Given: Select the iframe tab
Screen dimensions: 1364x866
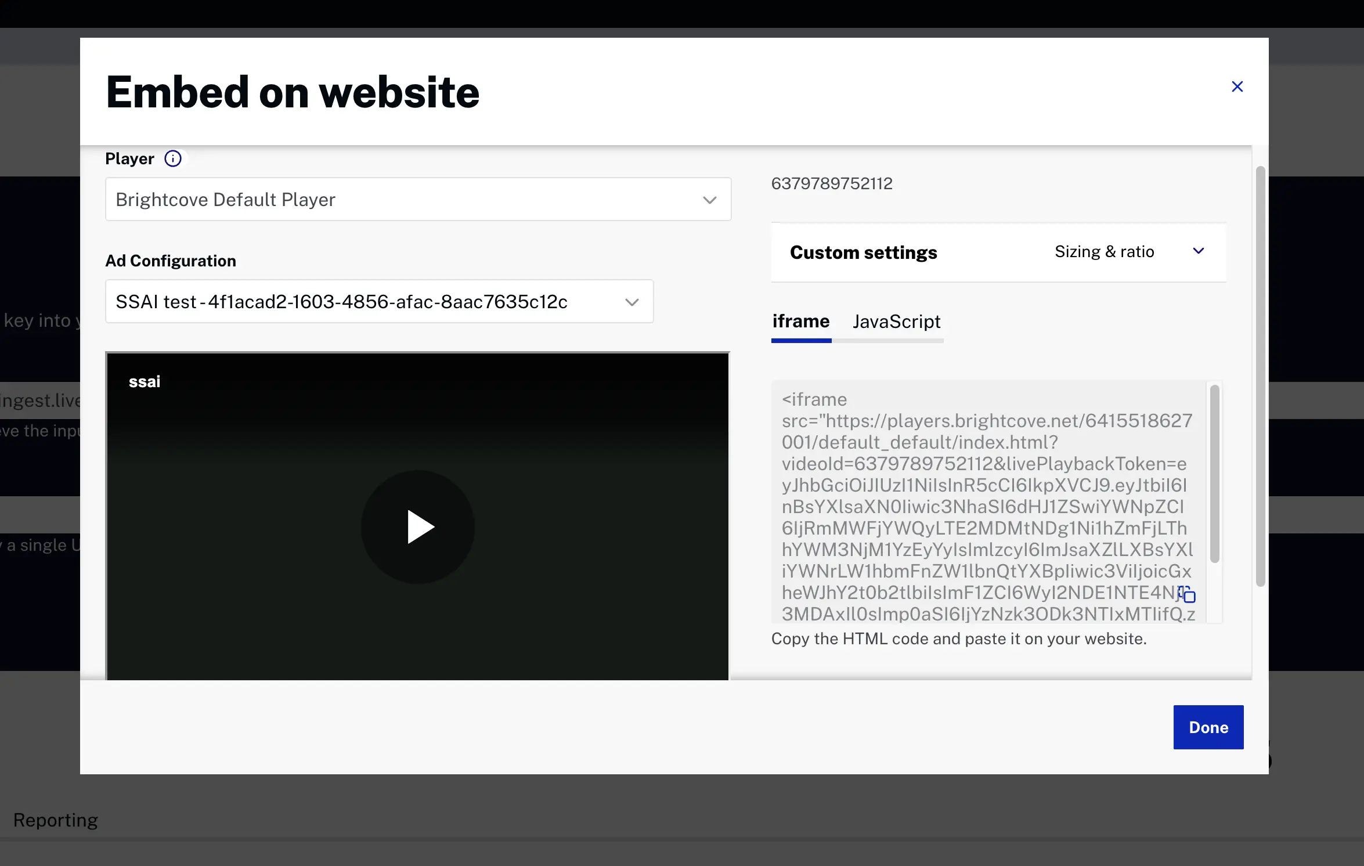Looking at the screenshot, I should (800, 322).
